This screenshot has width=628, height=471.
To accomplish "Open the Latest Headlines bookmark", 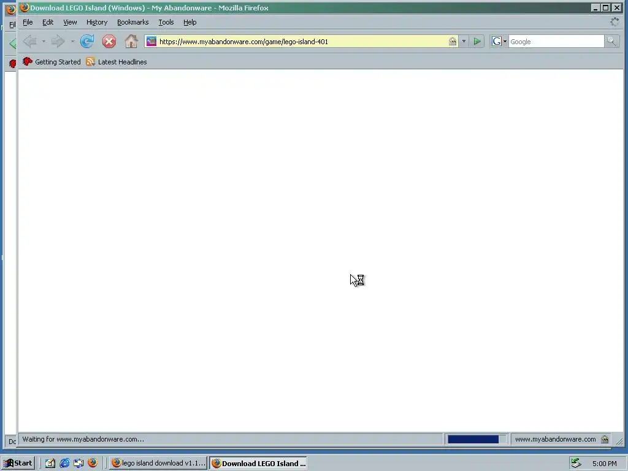I will coord(117,62).
